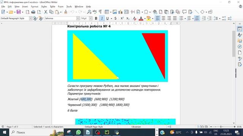Decrease indent of paragraph
The image size is (243, 136).
coord(210,19)
